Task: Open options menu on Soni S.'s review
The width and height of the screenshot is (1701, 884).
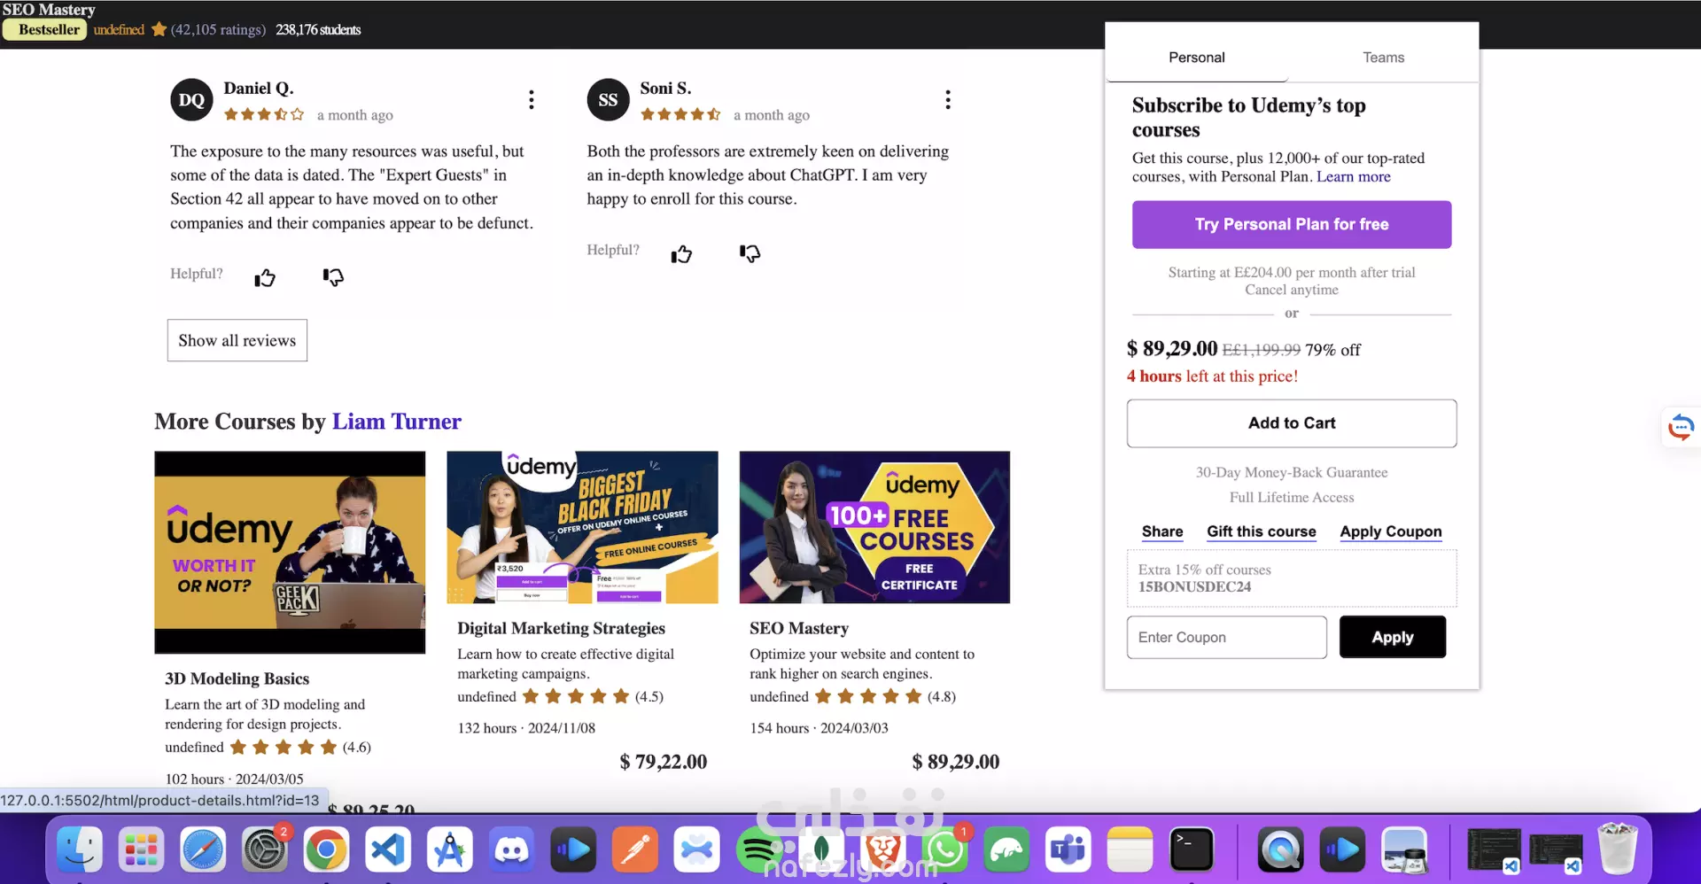Action: pos(948,99)
